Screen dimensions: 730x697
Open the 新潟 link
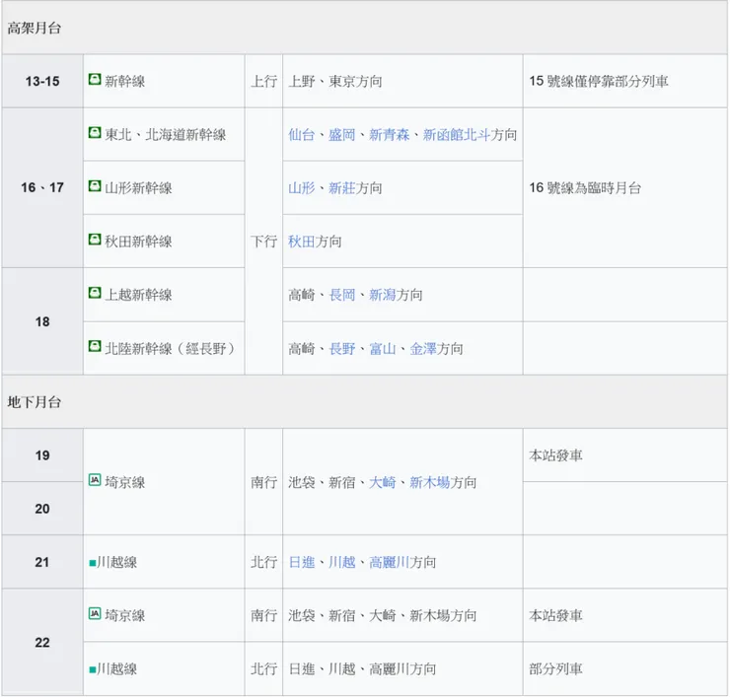tap(382, 295)
